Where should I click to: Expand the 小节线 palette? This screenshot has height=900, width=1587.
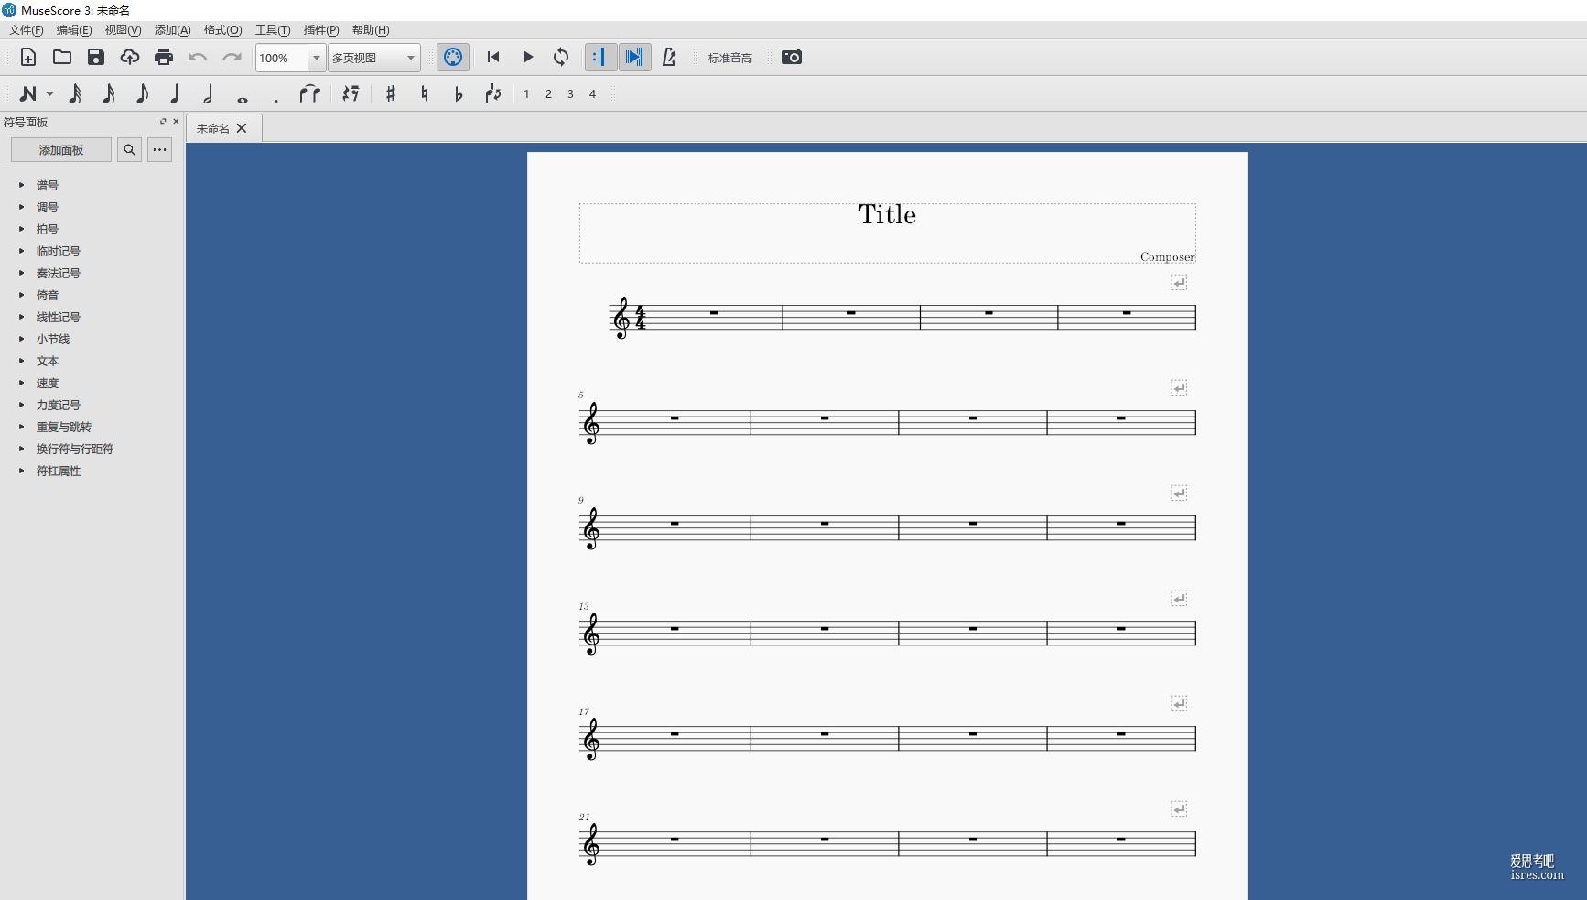click(22, 339)
